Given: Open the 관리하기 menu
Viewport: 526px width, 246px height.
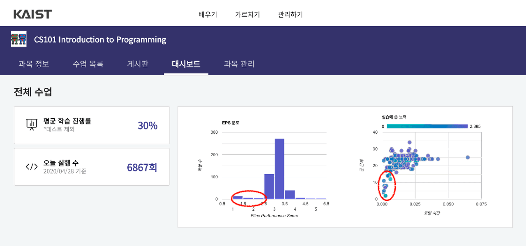Looking at the screenshot, I should tap(290, 14).
